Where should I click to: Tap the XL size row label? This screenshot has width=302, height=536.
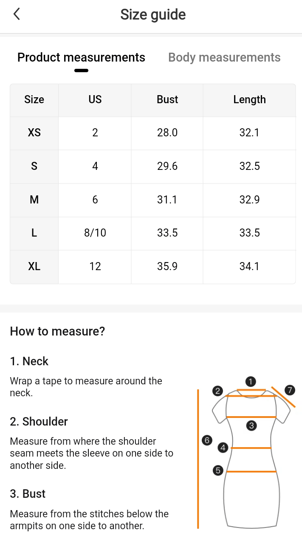34,267
